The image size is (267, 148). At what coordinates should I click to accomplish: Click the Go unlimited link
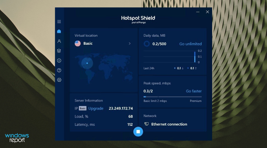(x=190, y=44)
